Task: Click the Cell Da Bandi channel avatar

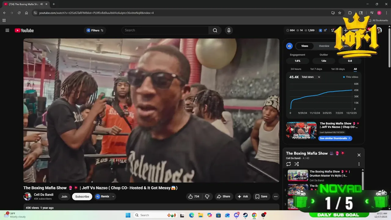Action: 27,196
